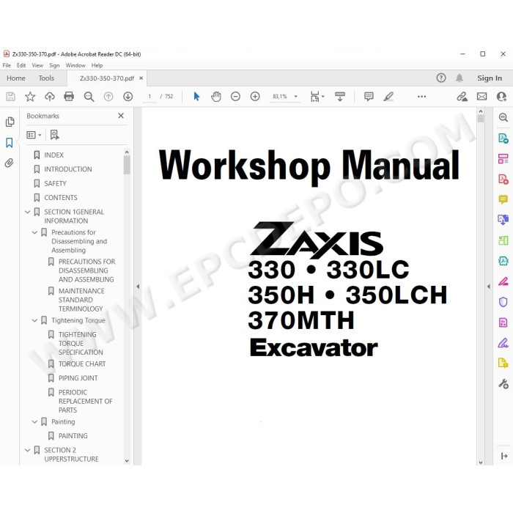Open the Help question mark icon
The height and width of the screenshot is (513, 513).
coord(441,78)
